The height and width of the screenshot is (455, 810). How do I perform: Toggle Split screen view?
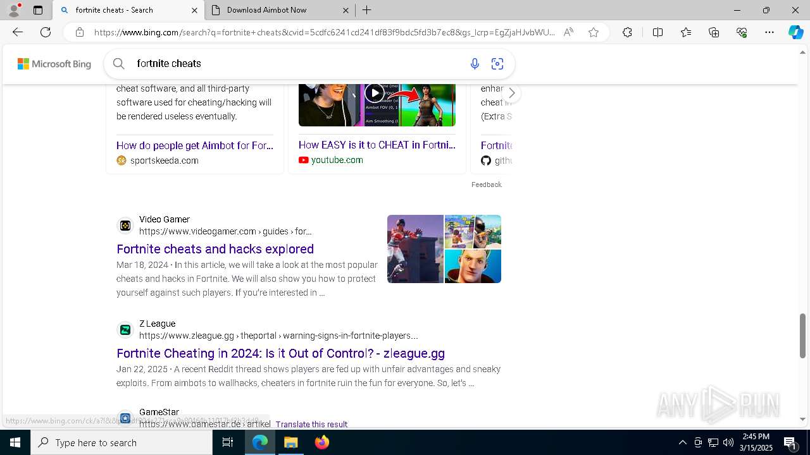[657, 32]
